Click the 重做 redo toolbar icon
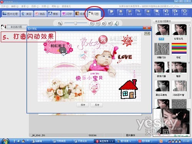Image resolution: width=192 pixels, height=144 pixels. click(176, 12)
